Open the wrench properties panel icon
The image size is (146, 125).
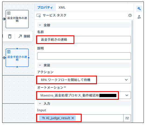click(139, 9)
